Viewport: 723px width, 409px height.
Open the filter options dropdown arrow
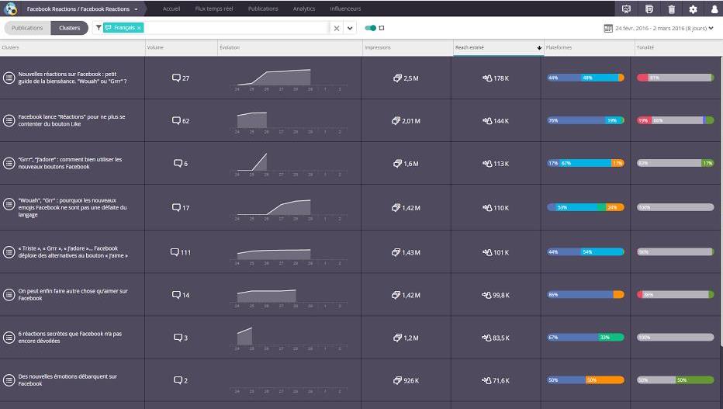(350, 28)
